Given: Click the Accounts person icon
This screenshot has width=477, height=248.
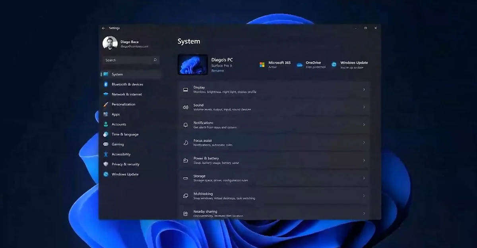Looking at the screenshot, I should point(106,124).
